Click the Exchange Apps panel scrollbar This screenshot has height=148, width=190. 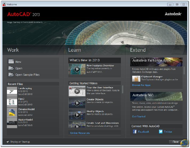point(184,70)
